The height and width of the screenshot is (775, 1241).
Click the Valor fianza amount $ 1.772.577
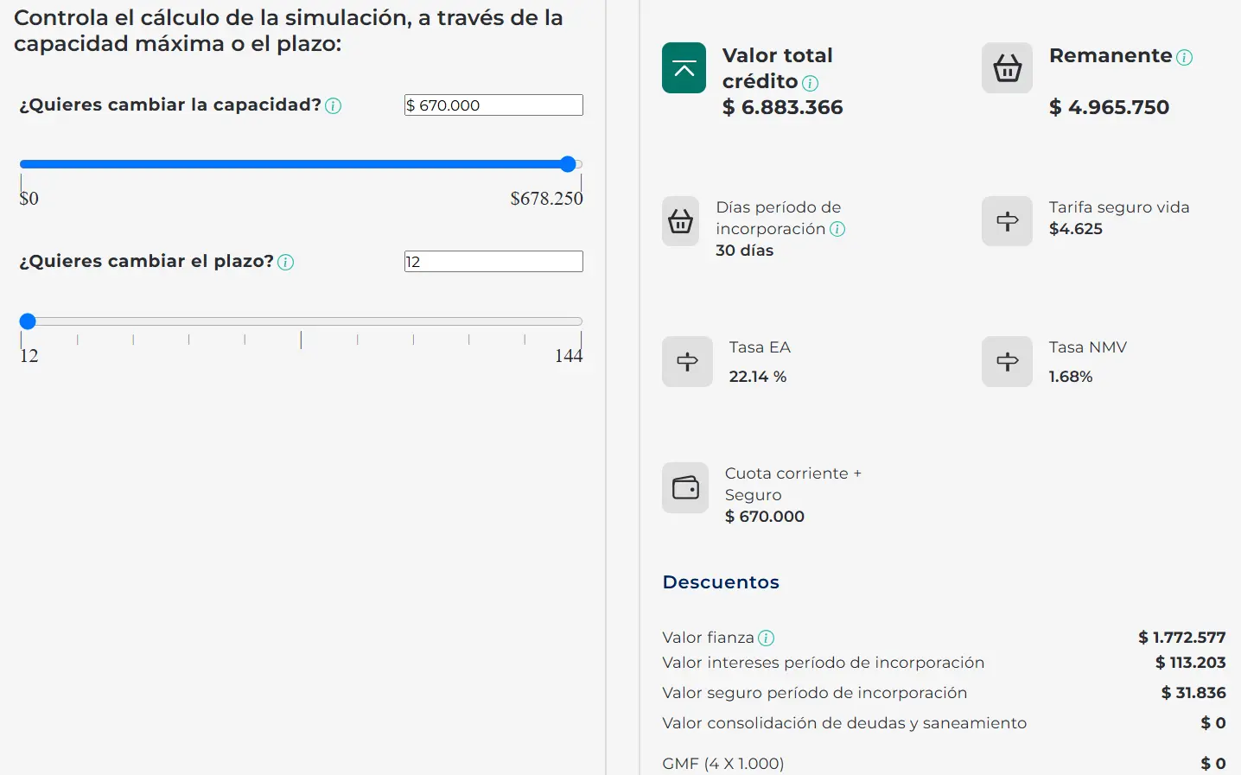(x=1181, y=638)
